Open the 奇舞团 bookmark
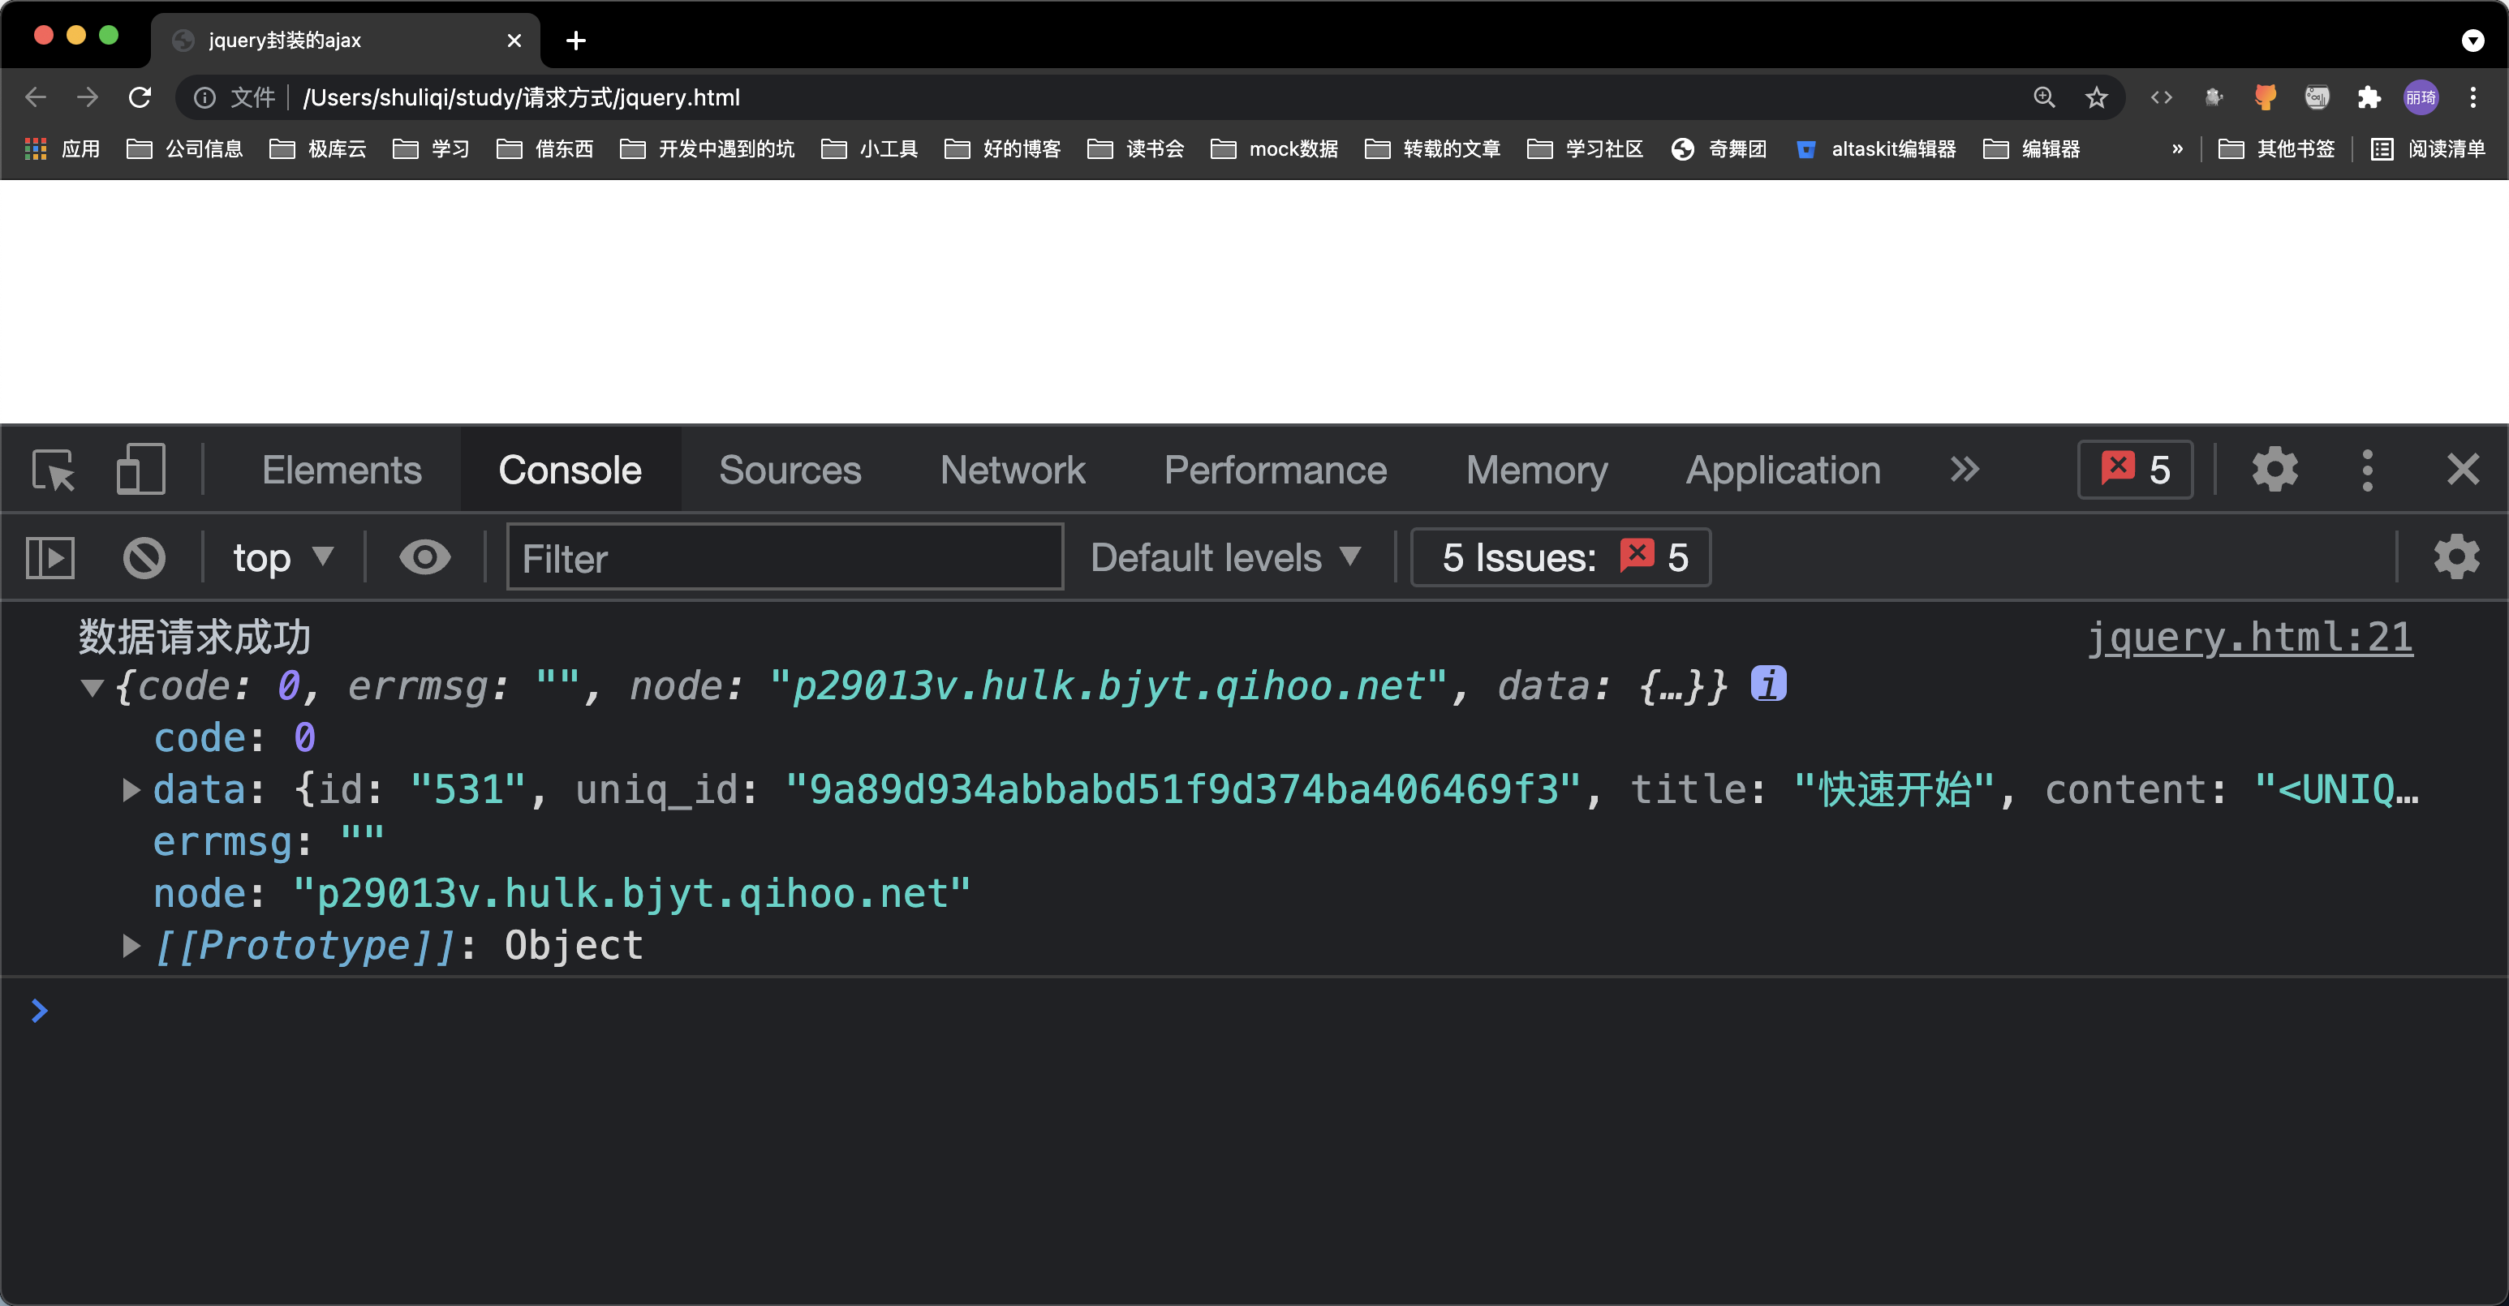The image size is (2509, 1306). coord(1719,149)
